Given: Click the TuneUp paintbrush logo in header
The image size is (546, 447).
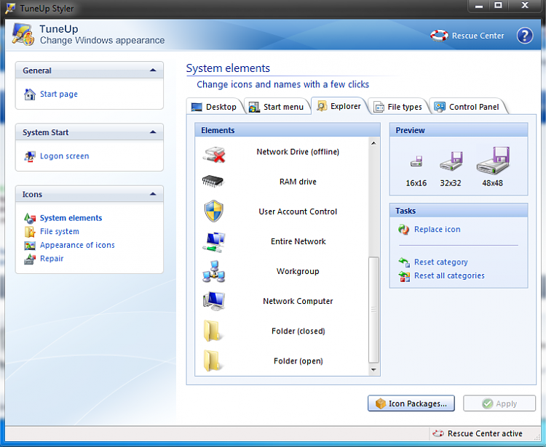Looking at the screenshot, I should pos(23,34).
